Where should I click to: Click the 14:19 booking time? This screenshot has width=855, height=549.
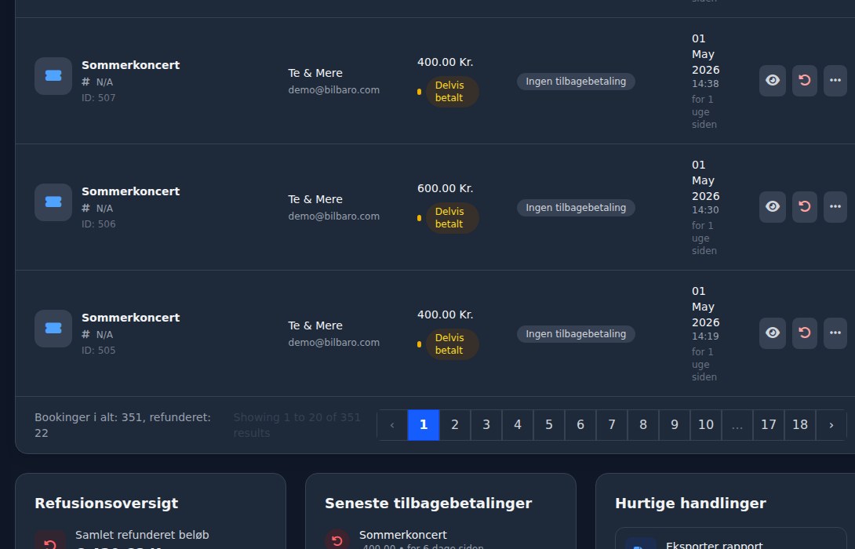705,336
